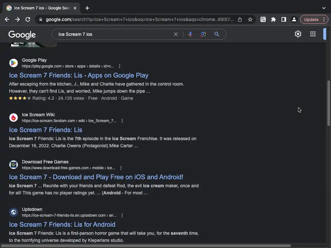
Task: Go forward to the next page
Action: tap(17, 19)
